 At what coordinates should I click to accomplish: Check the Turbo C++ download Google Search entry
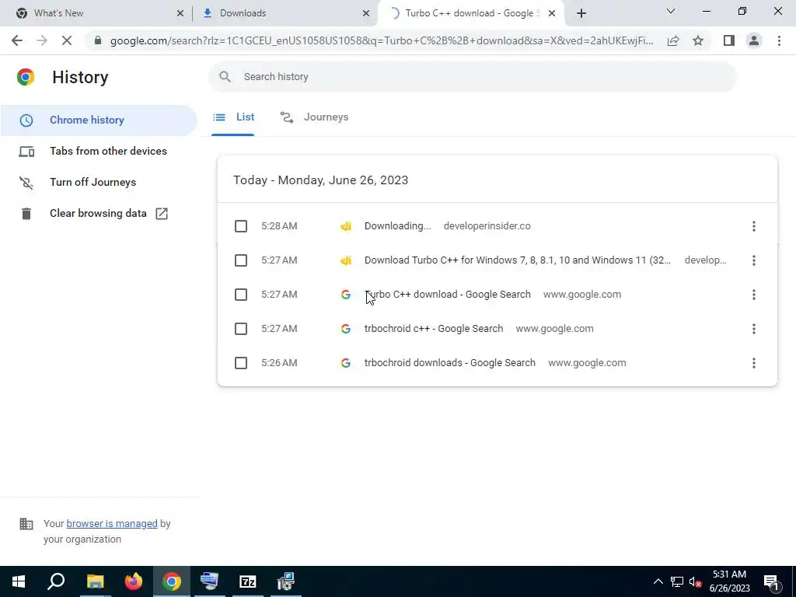(241, 295)
